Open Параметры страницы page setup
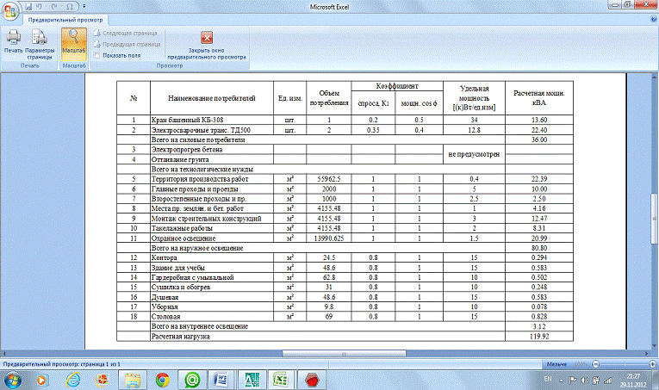 point(40,41)
